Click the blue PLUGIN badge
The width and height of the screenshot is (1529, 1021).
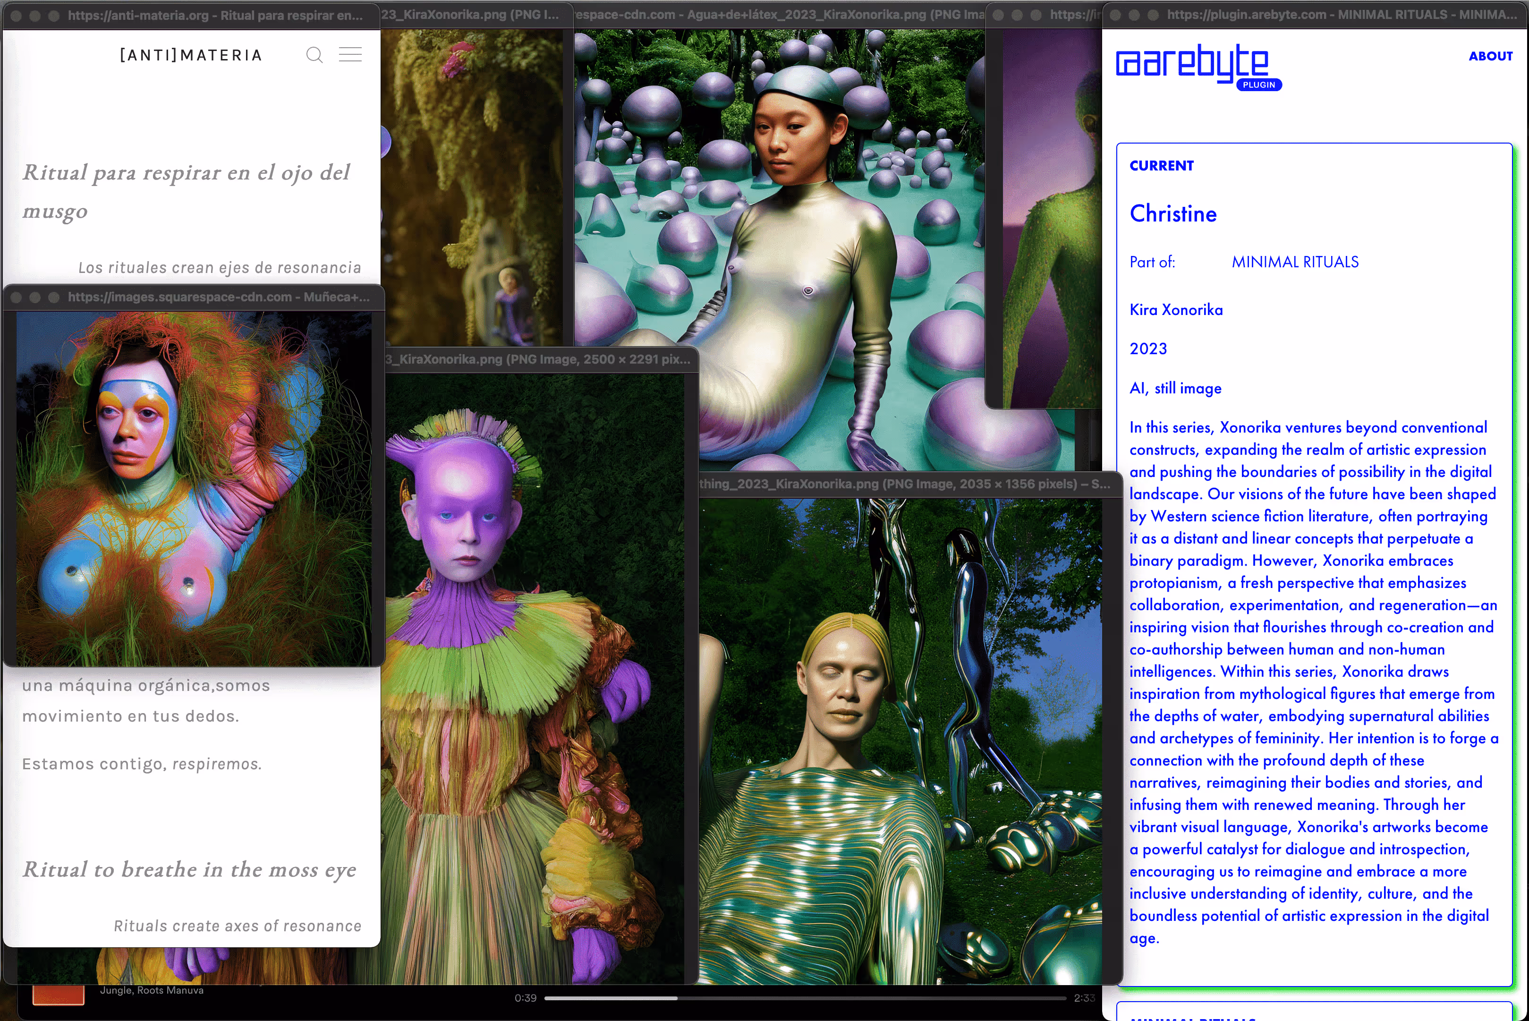click(1258, 85)
